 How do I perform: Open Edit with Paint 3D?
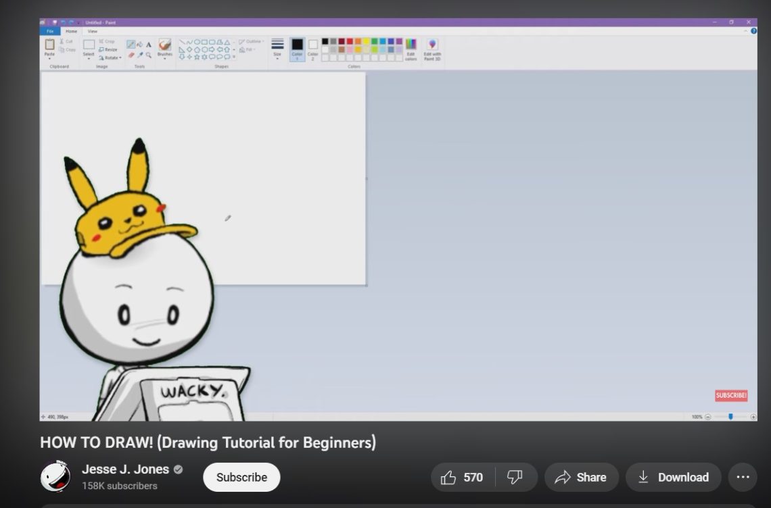click(431, 47)
